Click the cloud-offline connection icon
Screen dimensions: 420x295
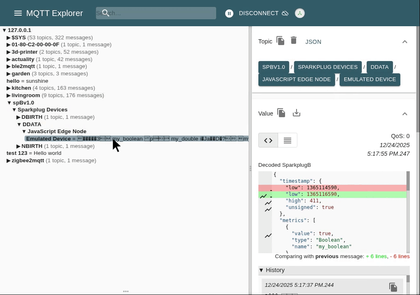(x=285, y=13)
